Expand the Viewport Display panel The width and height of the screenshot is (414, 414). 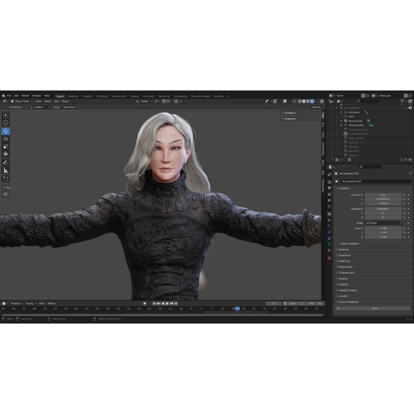[348, 290]
